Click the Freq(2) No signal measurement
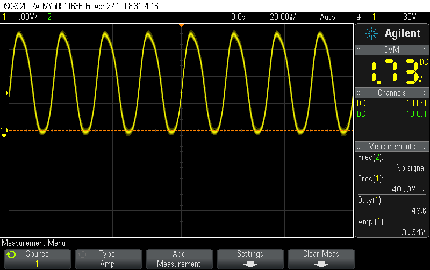The image size is (430, 270). click(x=392, y=163)
